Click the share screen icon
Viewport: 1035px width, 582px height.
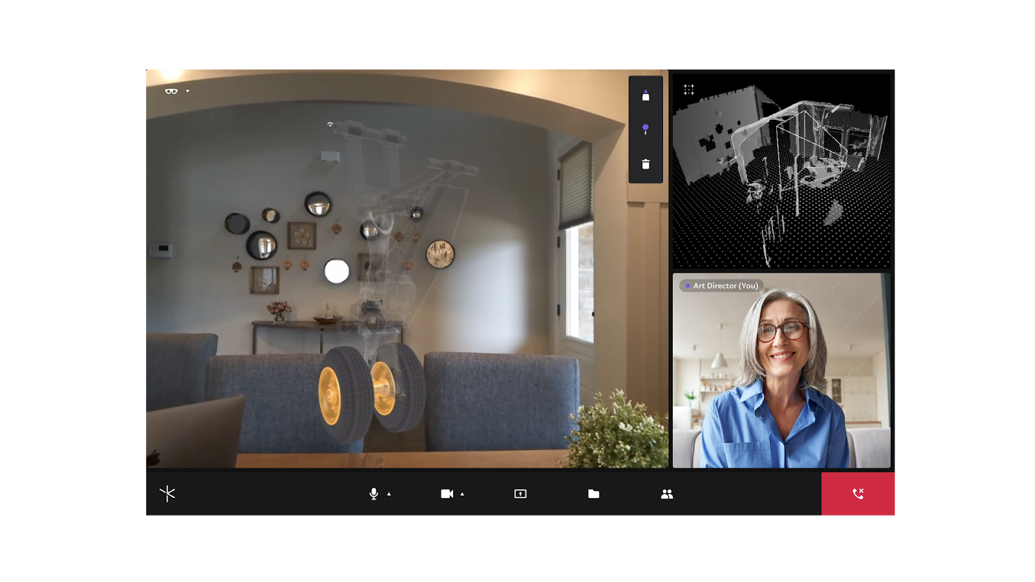[x=520, y=493]
